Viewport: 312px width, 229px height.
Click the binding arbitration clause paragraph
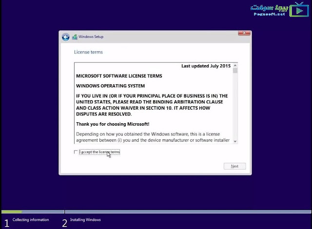pos(152,105)
